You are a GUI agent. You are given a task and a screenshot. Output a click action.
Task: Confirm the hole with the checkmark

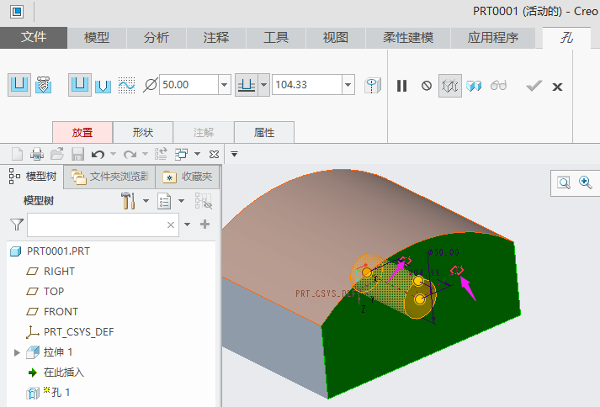[x=534, y=86]
